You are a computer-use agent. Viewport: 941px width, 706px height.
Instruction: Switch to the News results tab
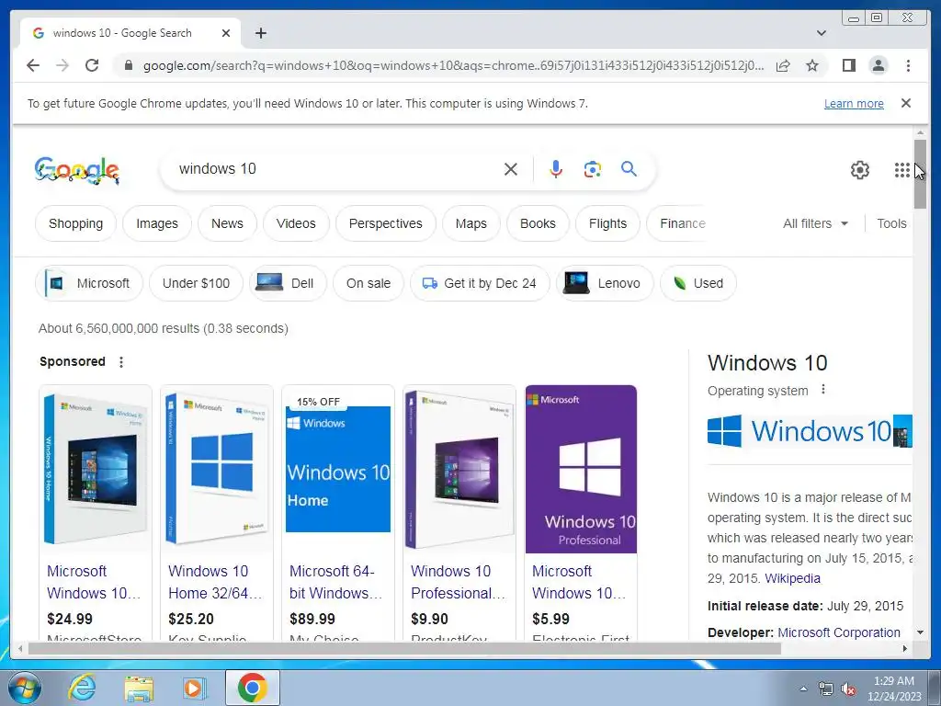tap(227, 223)
